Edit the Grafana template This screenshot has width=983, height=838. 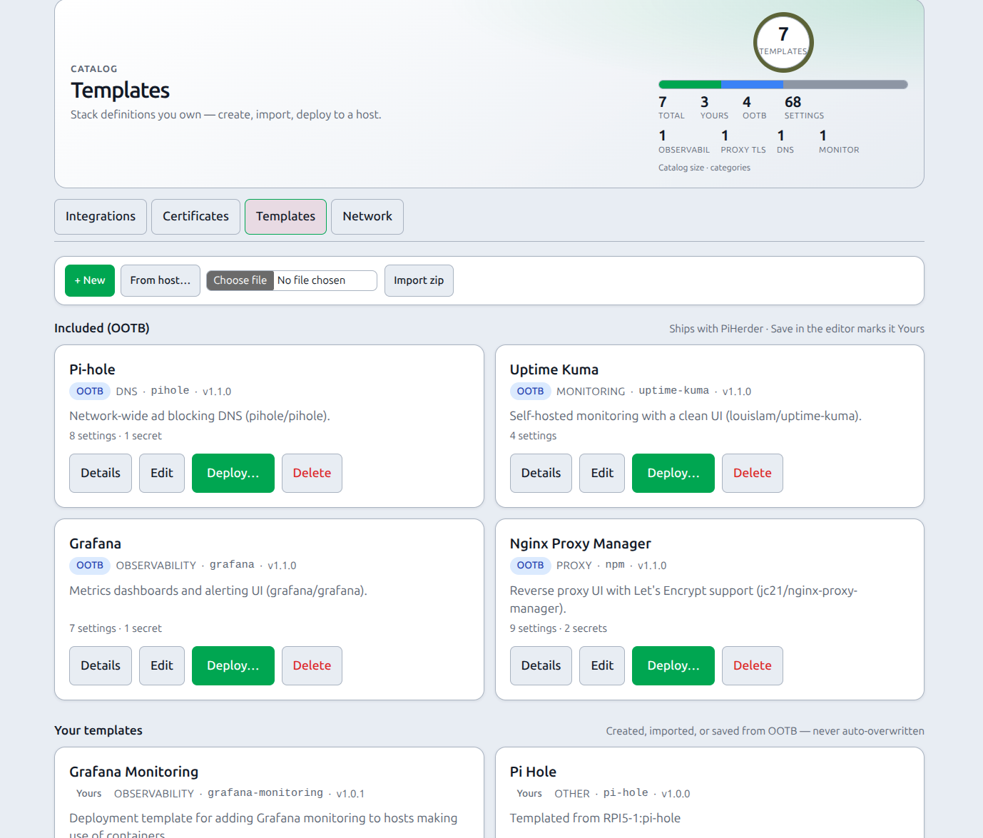162,665
